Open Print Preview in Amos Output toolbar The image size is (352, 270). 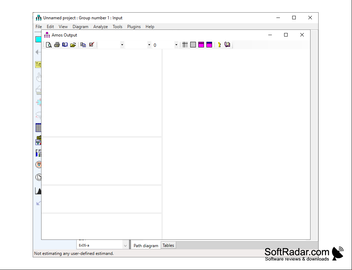(49, 45)
